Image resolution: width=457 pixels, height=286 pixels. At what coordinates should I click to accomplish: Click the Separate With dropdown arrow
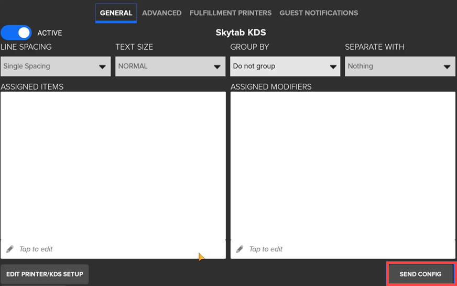(447, 67)
